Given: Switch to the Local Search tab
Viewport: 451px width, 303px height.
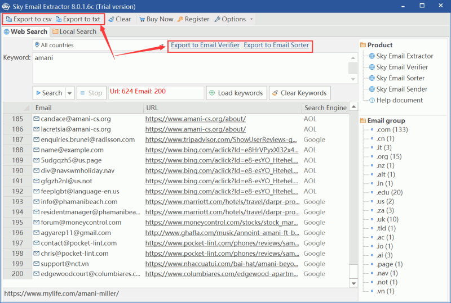Looking at the screenshot, I should (74, 31).
